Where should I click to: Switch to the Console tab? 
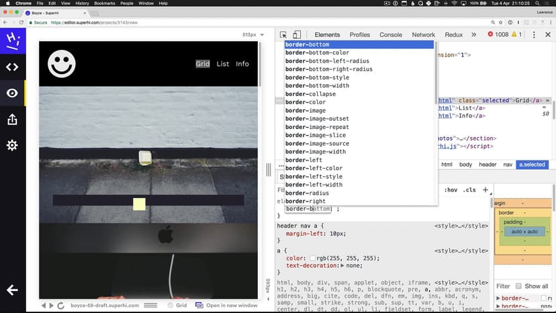391,35
